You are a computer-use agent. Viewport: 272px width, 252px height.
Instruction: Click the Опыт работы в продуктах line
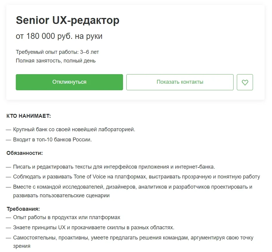pos(66,217)
